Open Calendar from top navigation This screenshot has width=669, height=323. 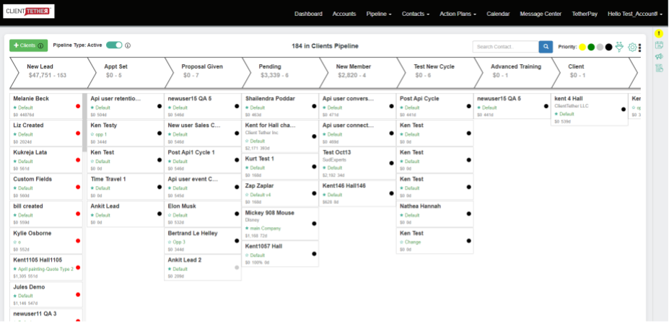(498, 14)
